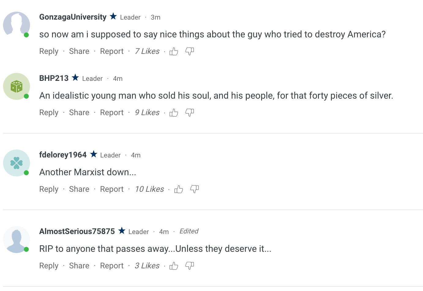Thumbs up the BHP213 comment
The image size is (423, 291).
click(174, 113)
